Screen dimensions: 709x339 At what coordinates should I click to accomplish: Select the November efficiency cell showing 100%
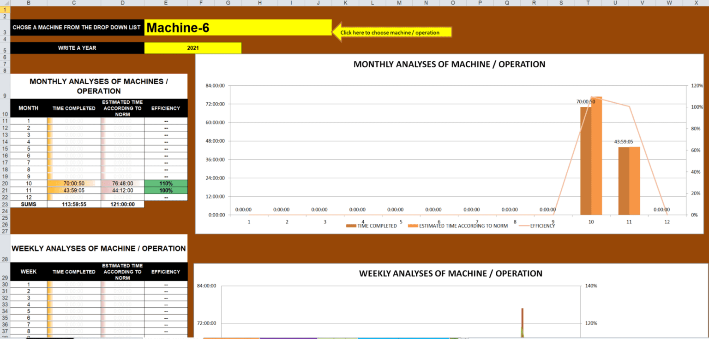(x=166, y=190)
